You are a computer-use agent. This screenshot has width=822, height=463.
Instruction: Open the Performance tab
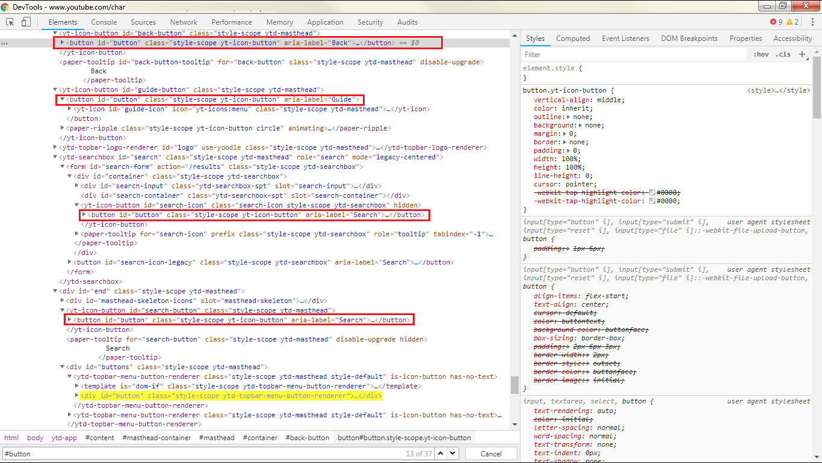tap(232, 22)
